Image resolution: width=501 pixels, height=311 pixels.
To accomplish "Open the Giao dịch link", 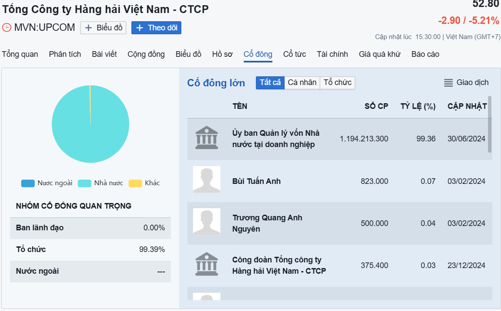I will 472,82.
